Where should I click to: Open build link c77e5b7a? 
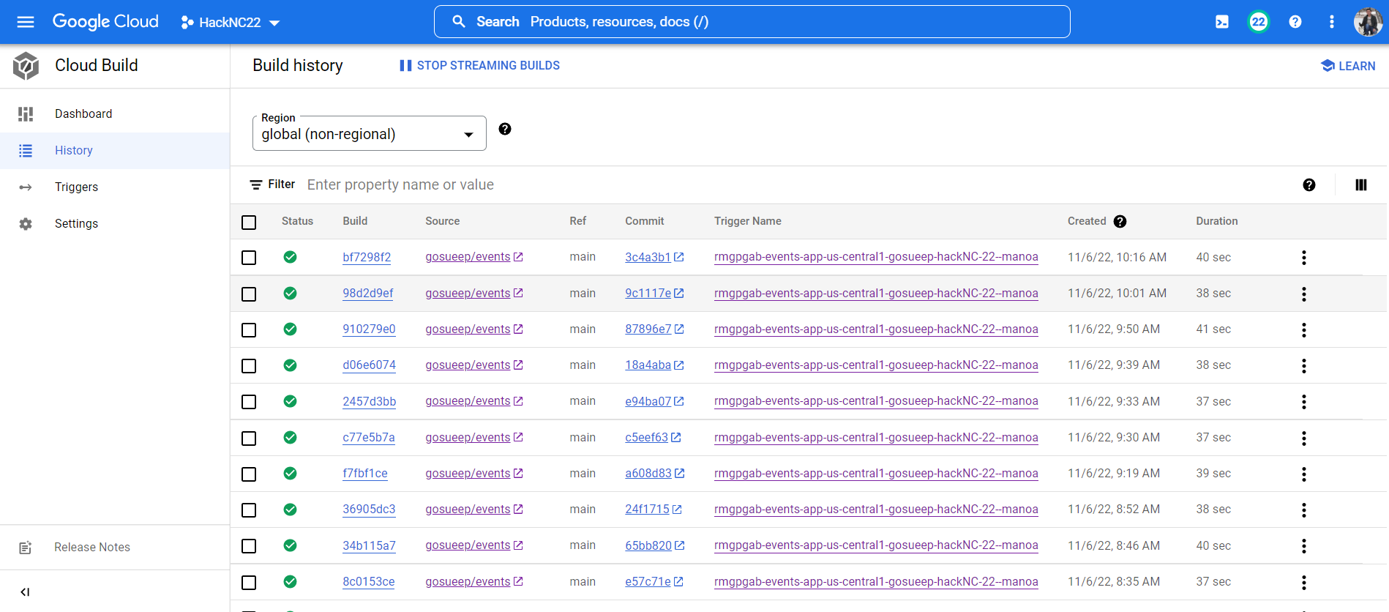pyautogui.click(x=369, y=438)
